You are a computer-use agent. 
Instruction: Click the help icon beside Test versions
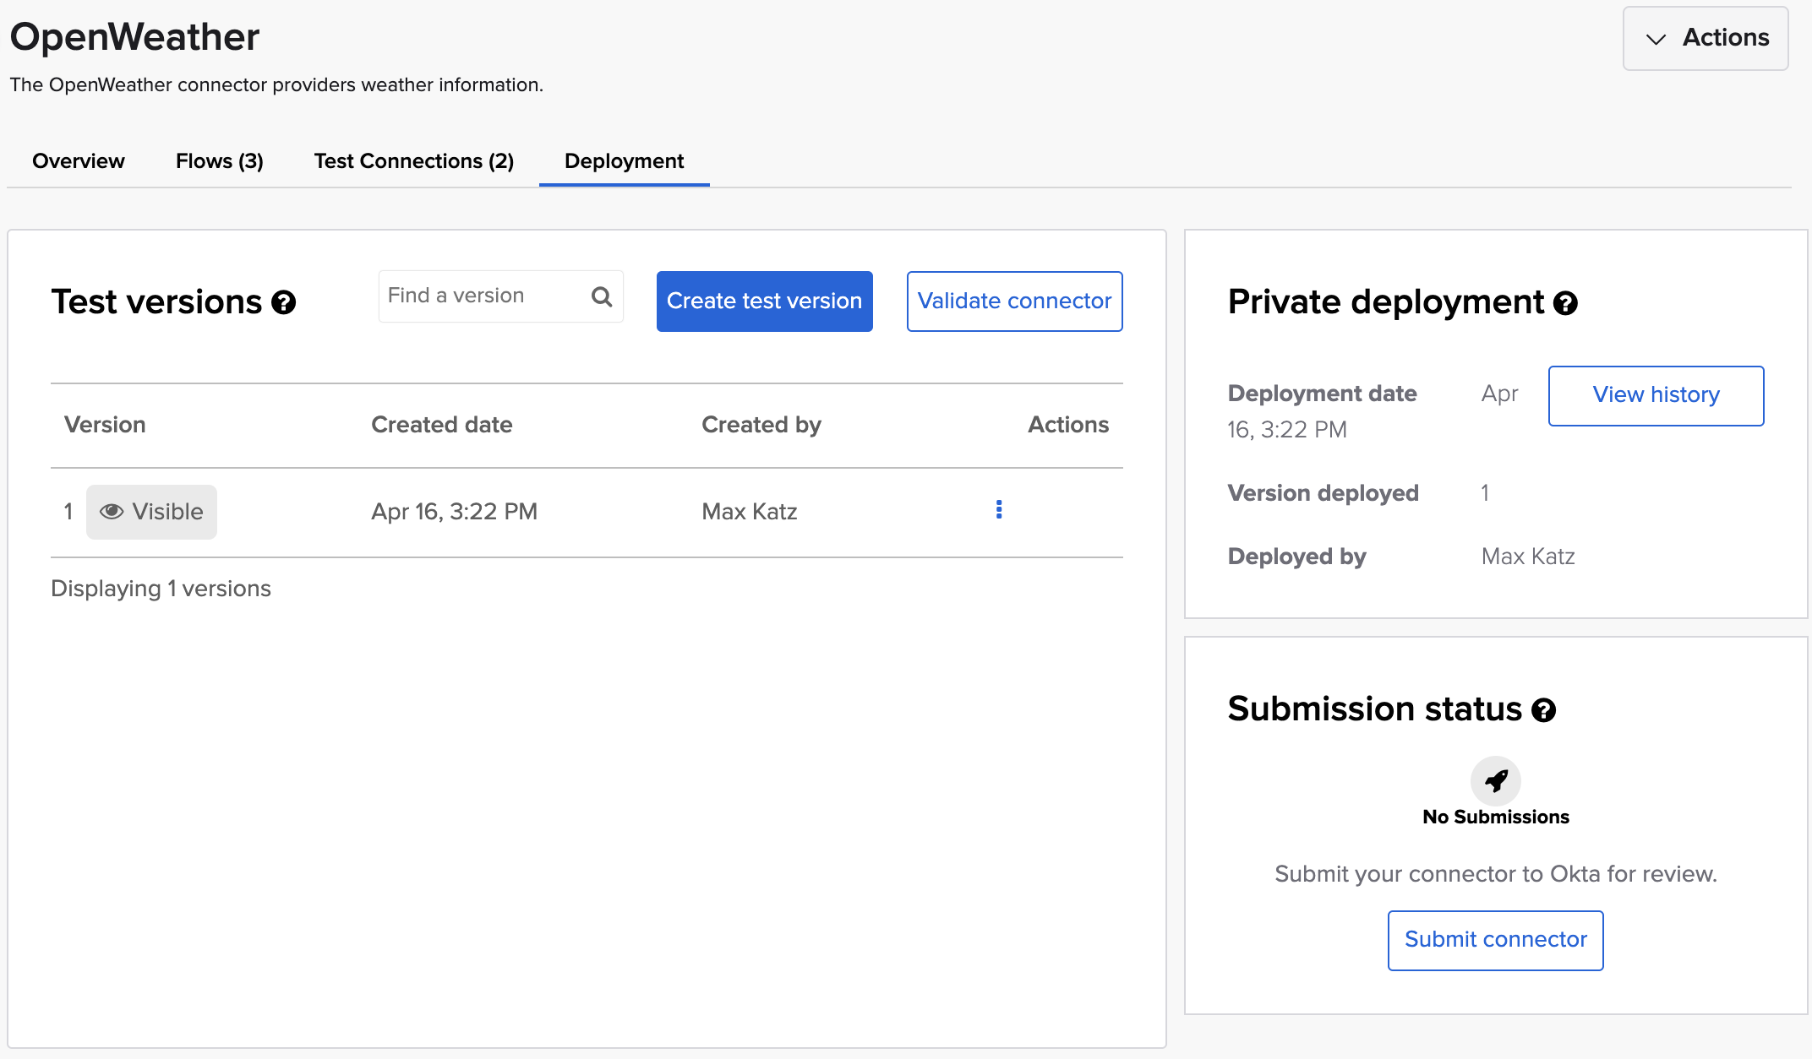[284, 302]
